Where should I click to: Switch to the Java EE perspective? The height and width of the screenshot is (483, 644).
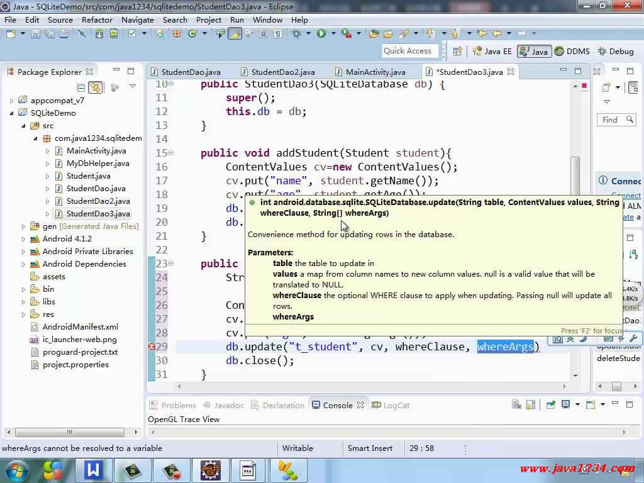click(x=492, y=52)
